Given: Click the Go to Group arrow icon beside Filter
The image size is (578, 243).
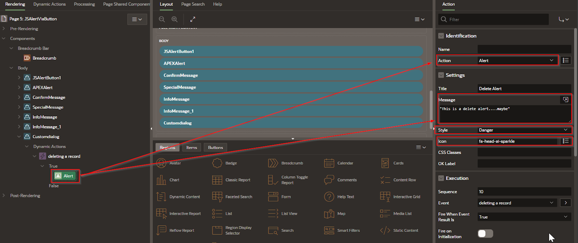Looking at the screenshot, I should tap(563, 19).
